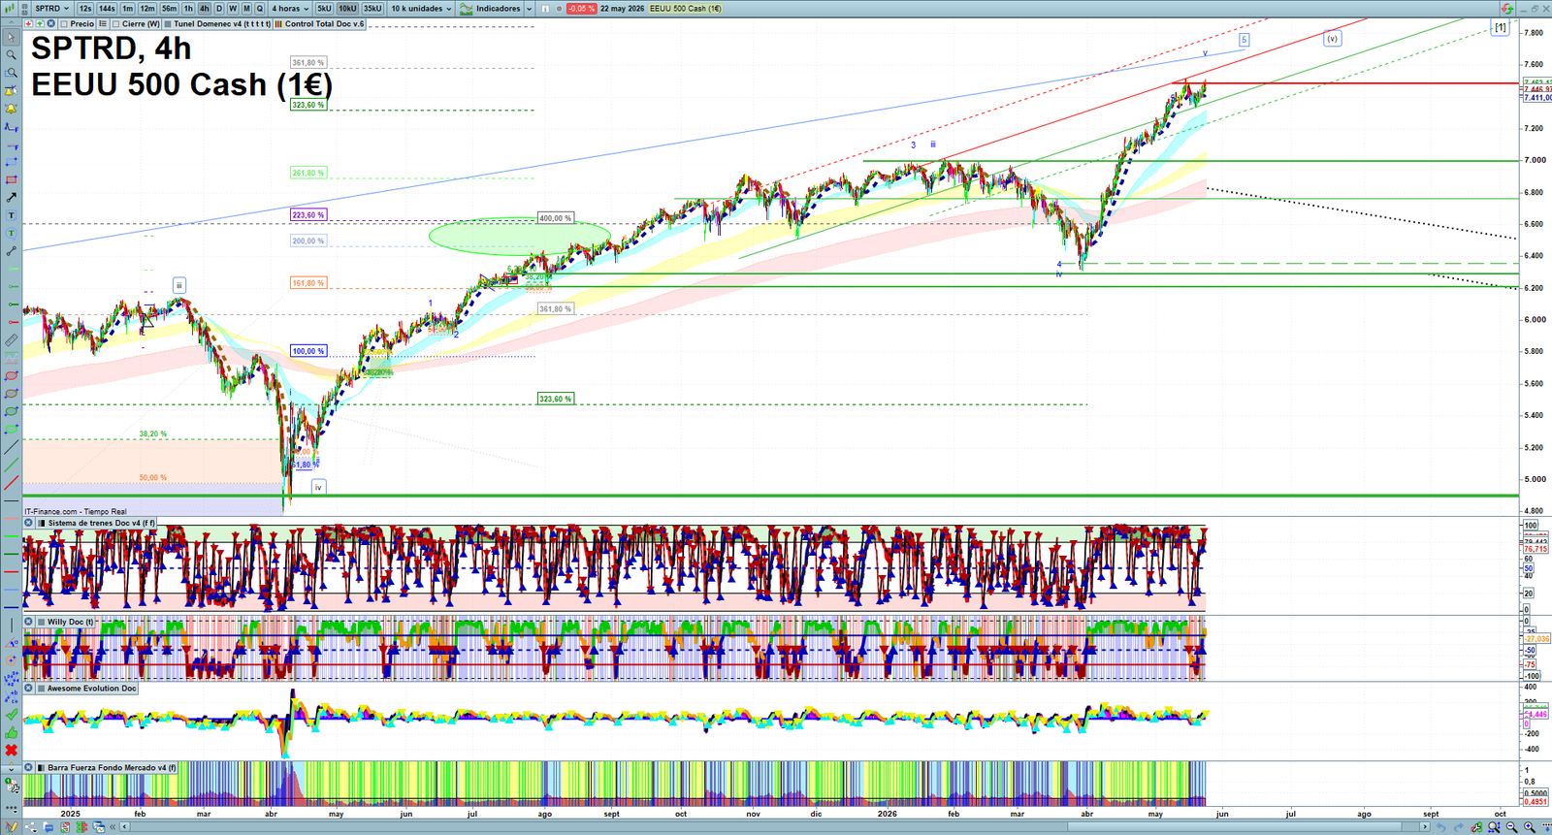This screenshot has width=1552, height=835.
Task: Toggle Tunel Domenec v4 indicator checkbox
Action: tap(168, 23)
